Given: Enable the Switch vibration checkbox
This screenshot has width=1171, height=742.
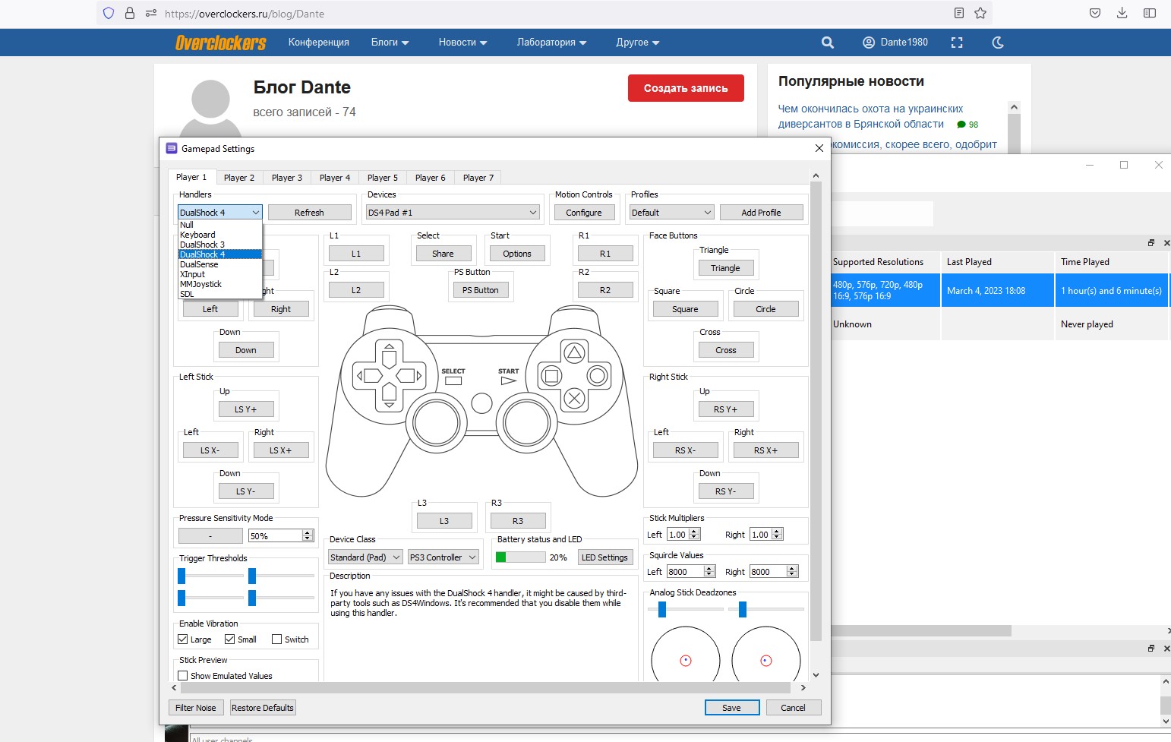Looking at the screenshot, I should [x=276, y=639].
